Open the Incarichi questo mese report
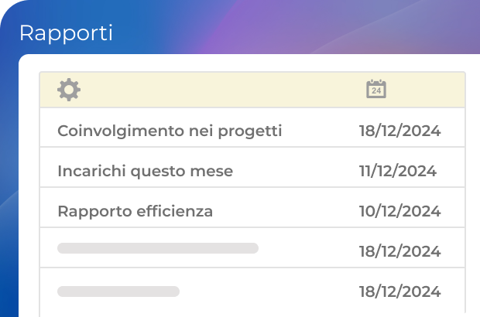Screen dimensions: 480x317 click(145, 171)
